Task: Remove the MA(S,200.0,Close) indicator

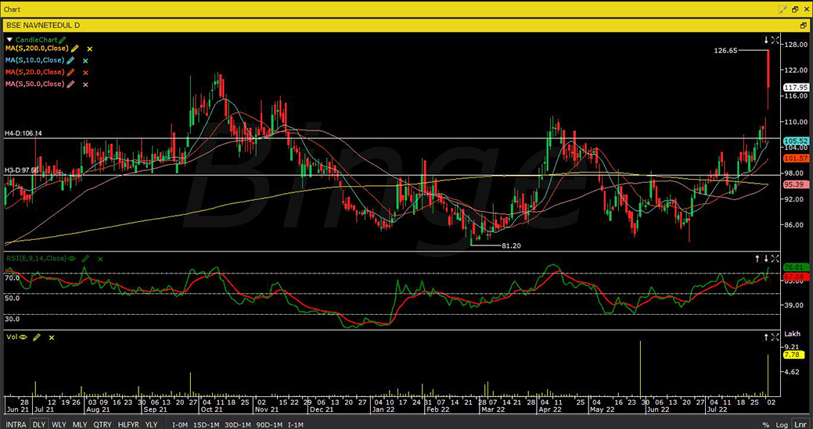Action: 90,48
